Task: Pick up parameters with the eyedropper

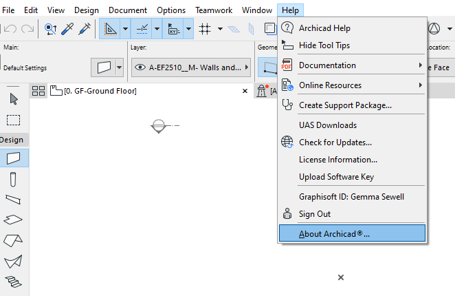Action: 67,29
